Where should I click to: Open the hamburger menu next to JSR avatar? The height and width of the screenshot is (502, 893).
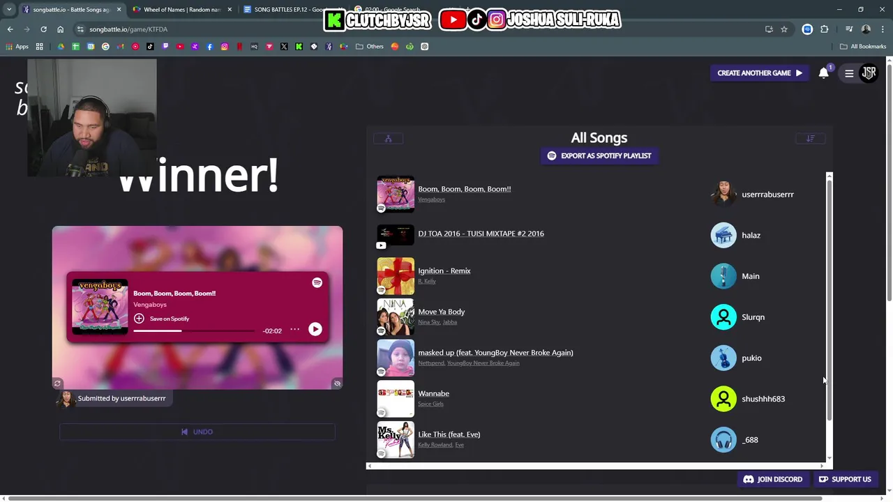click(849, 73)
